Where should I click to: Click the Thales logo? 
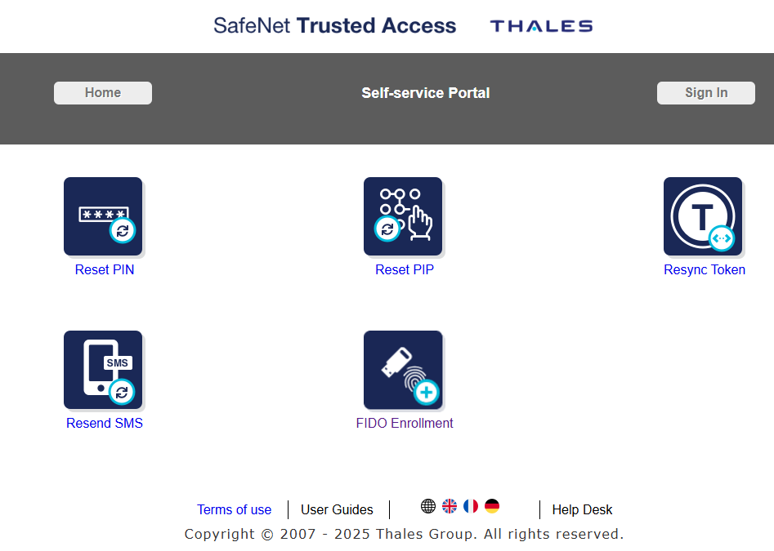pyautogui.click(x=541, y=26)
